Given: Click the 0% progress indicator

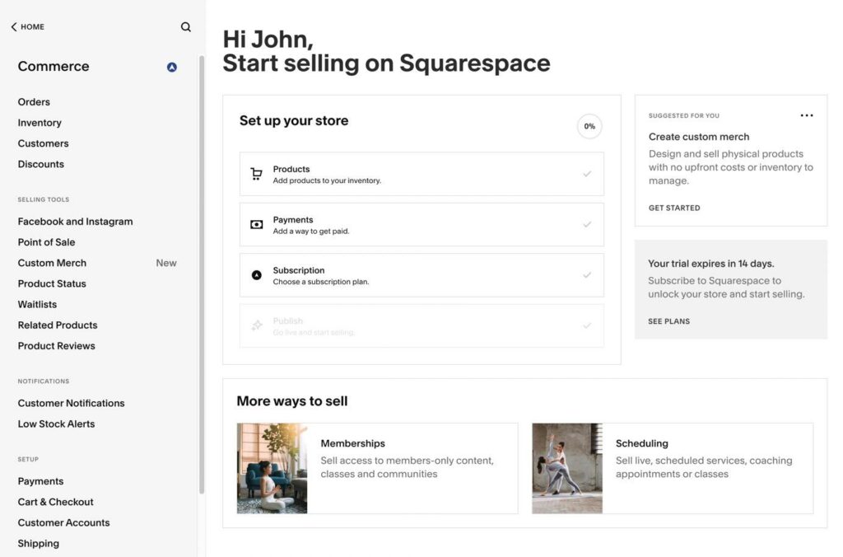Looking at the screenshot, I should tap(589, 126).
